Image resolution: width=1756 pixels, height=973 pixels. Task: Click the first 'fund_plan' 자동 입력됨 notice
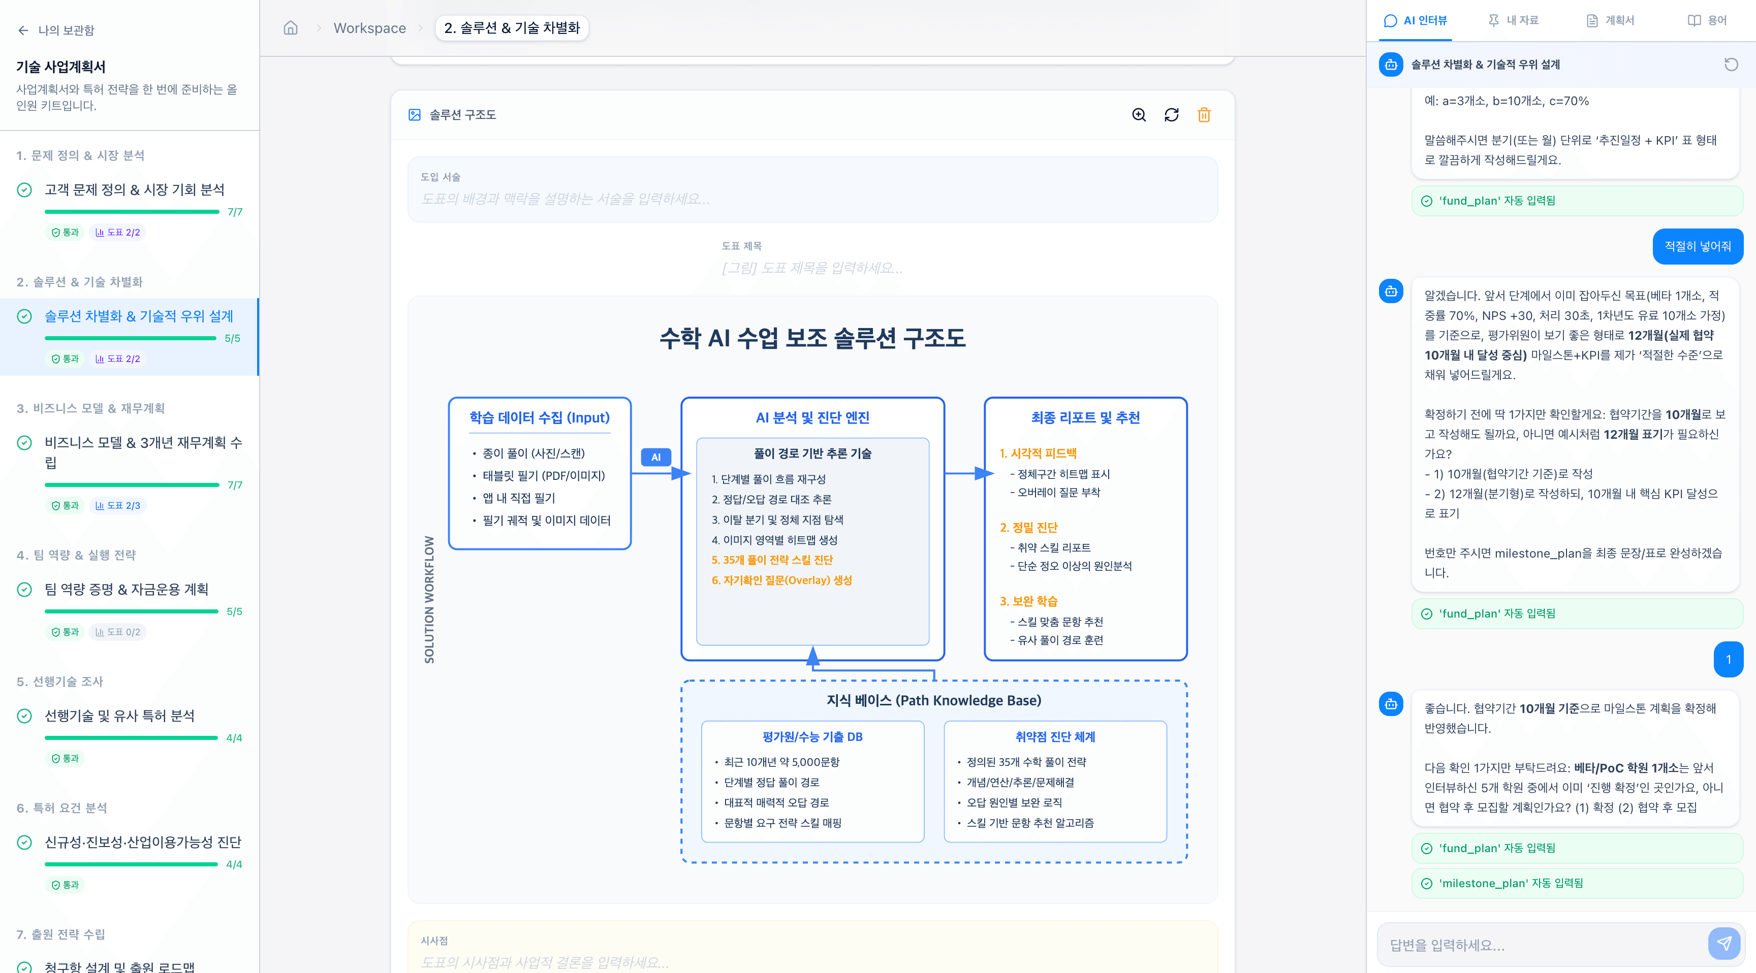tap(1577, 200)
